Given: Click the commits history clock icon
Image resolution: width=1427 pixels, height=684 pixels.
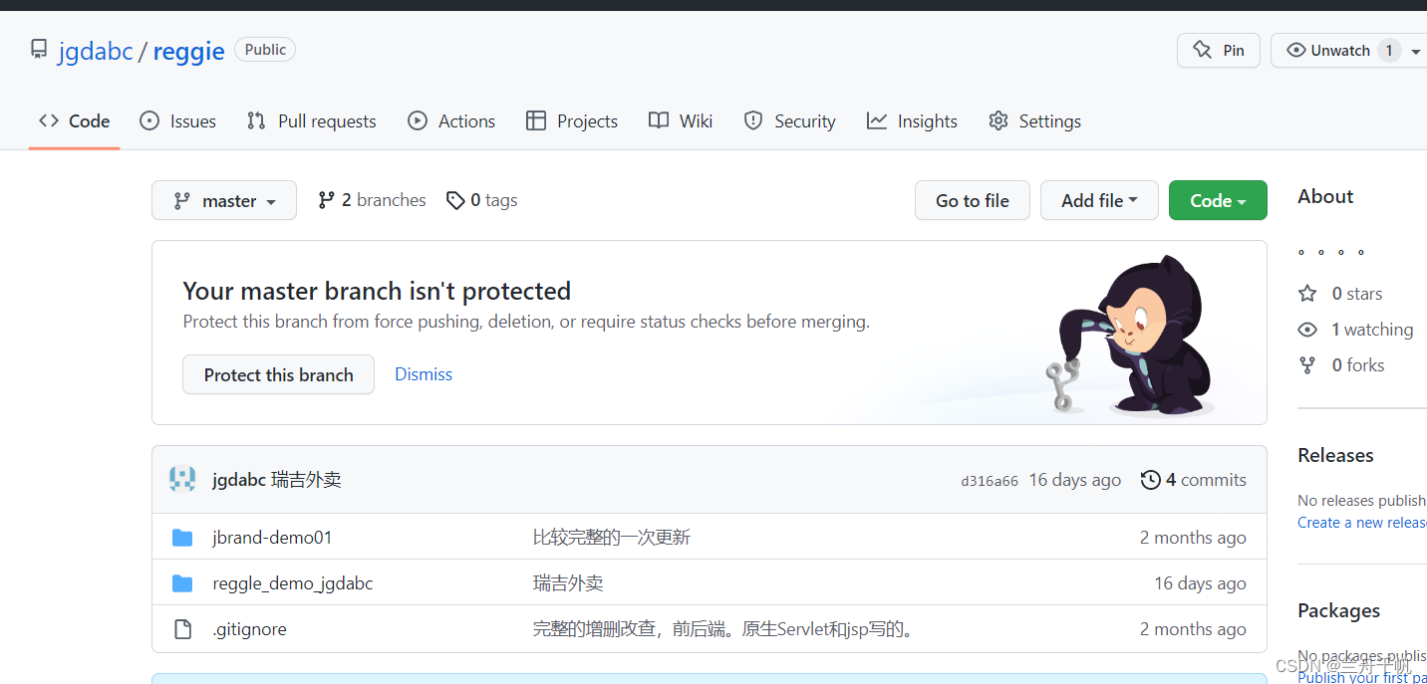Looking at the screenshot, I should click(x=1151, y=480).
